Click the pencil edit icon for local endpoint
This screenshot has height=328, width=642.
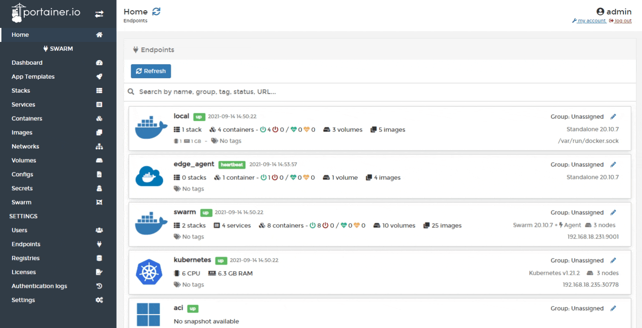tap(613, 117)
